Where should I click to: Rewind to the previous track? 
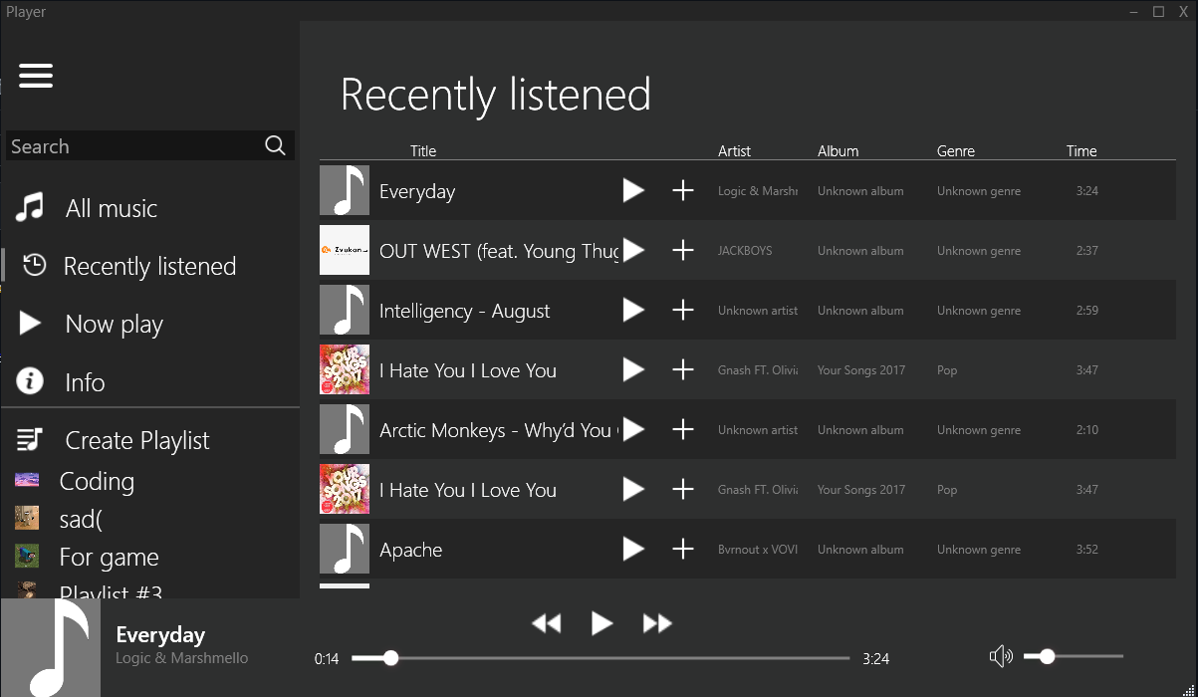coord(547,622)
